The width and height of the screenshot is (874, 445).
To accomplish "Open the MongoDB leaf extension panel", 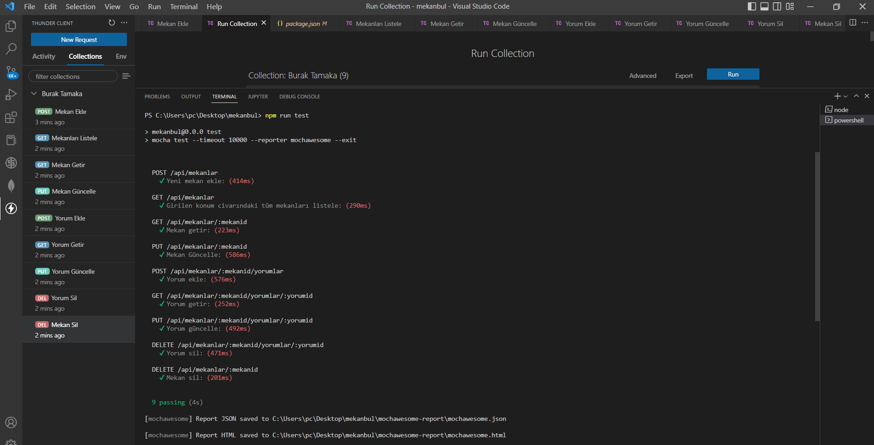I will (x=11, y=186).
